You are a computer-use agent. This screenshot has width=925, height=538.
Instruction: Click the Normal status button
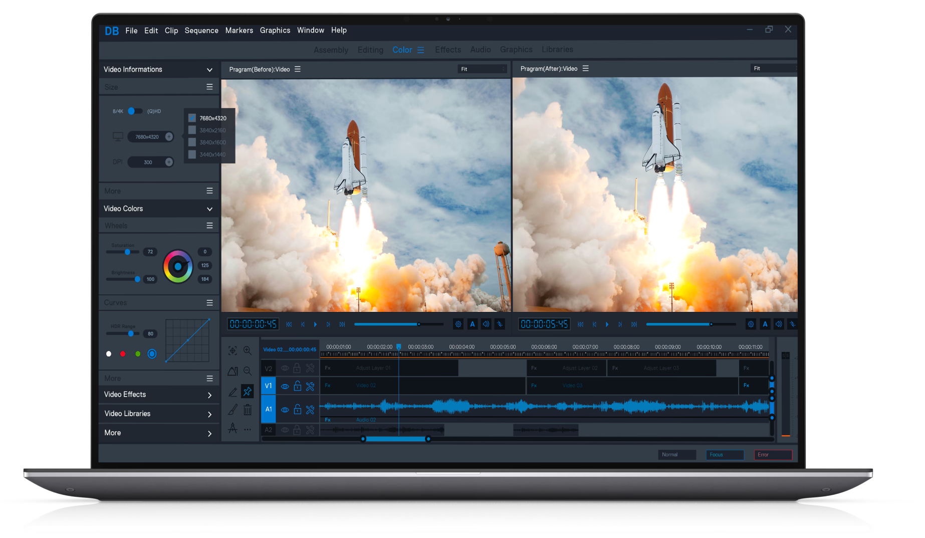click(x=677, y=455)
